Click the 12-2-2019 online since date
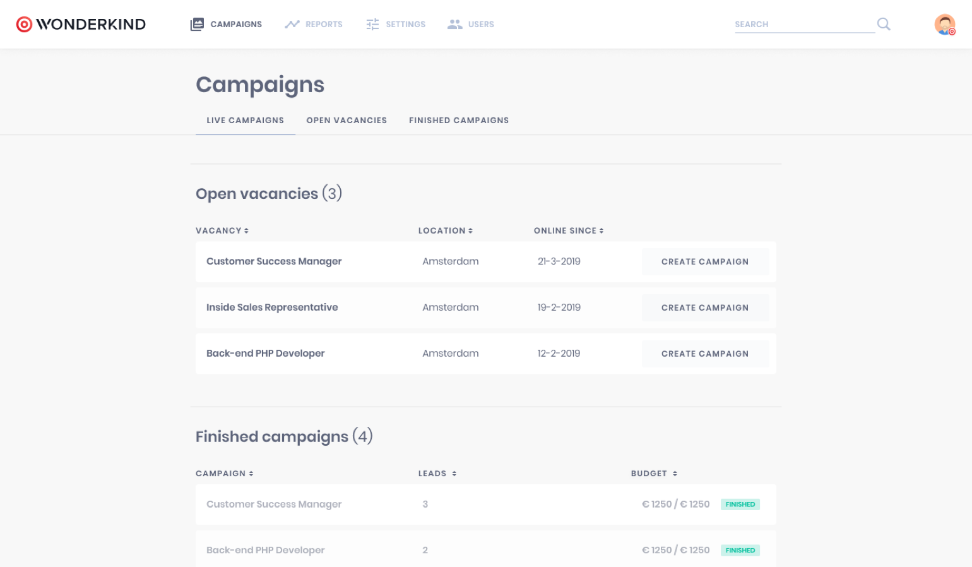The width and height of the screenshot is (972, 567). 559,354
